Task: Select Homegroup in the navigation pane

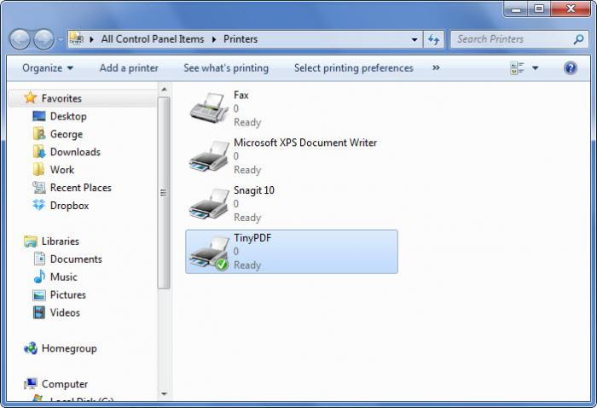Action: [x=69, y=348]
